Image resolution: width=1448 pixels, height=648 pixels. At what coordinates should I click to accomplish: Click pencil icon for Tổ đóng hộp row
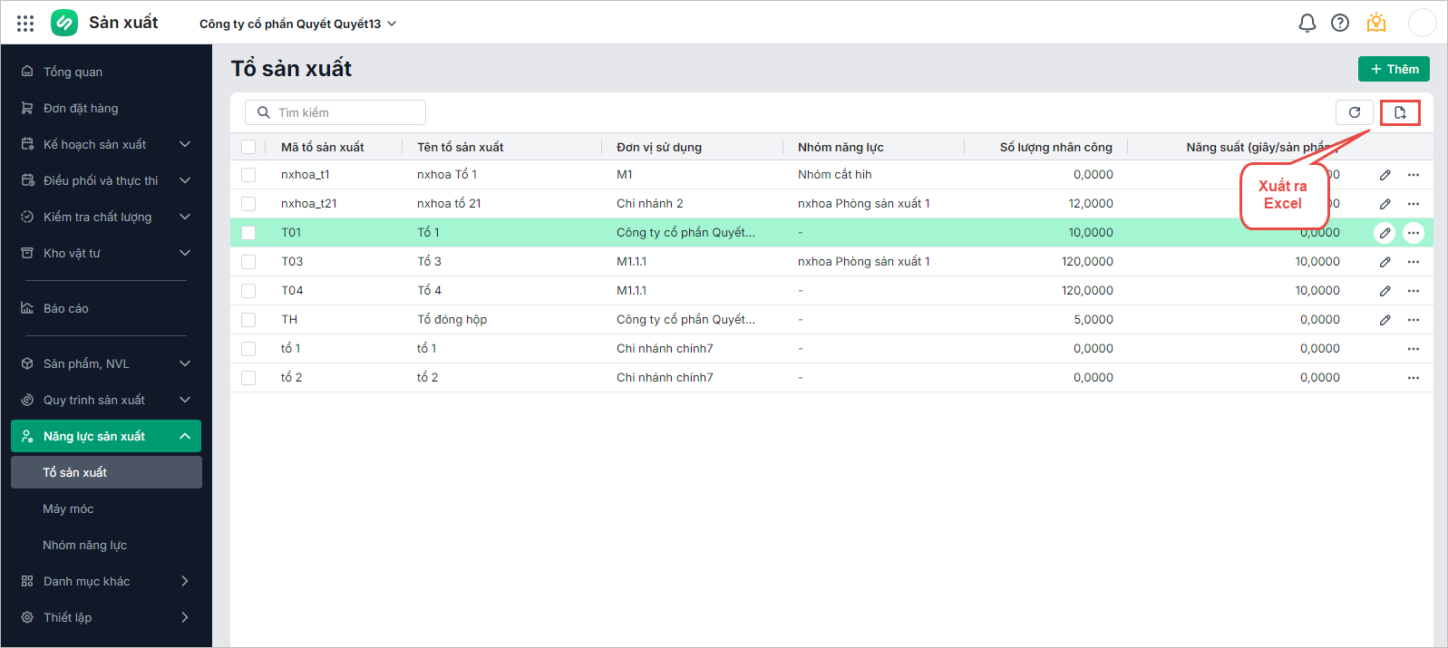pos(1385,320)
